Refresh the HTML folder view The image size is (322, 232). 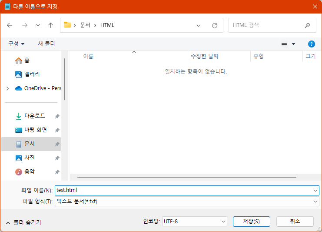[x=215, y=26]
